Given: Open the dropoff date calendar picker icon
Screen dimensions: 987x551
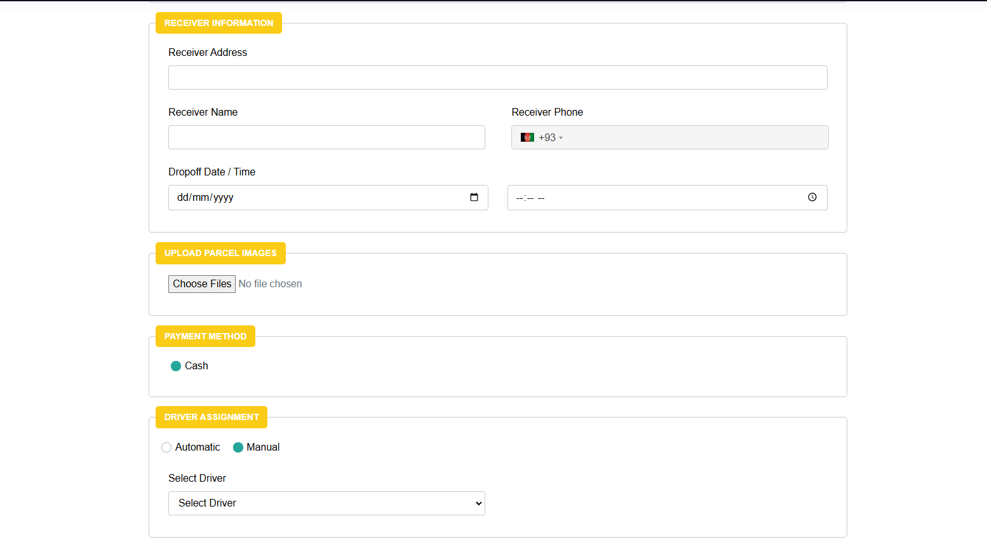Looking at the screenshot, I should click(x=474, y=198).
